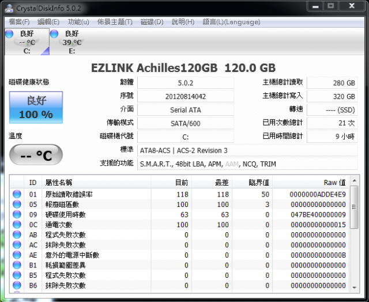Select the attribute name 通電次數
The image size is (369, 302).
[59, 225]
